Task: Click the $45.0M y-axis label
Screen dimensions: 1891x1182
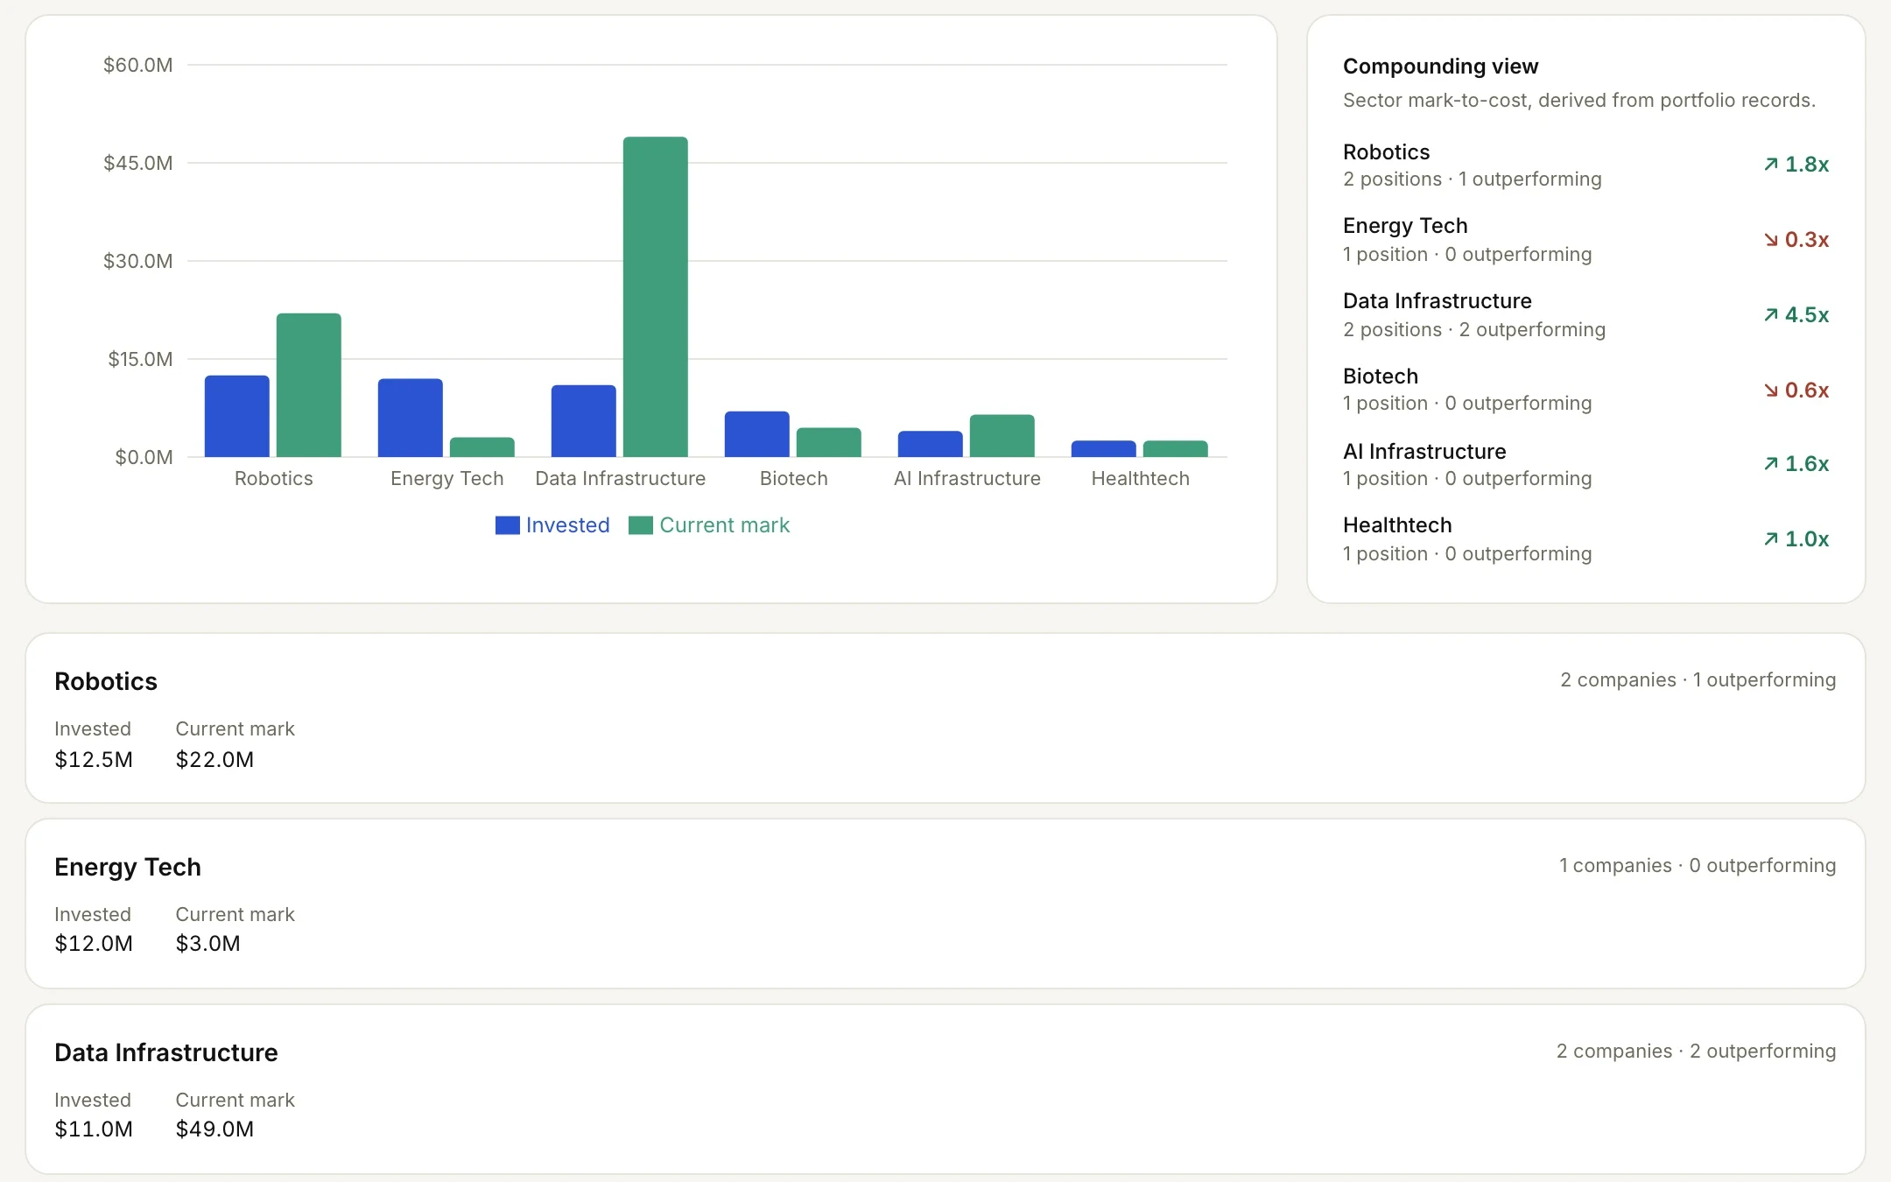Action: (138, 163)
